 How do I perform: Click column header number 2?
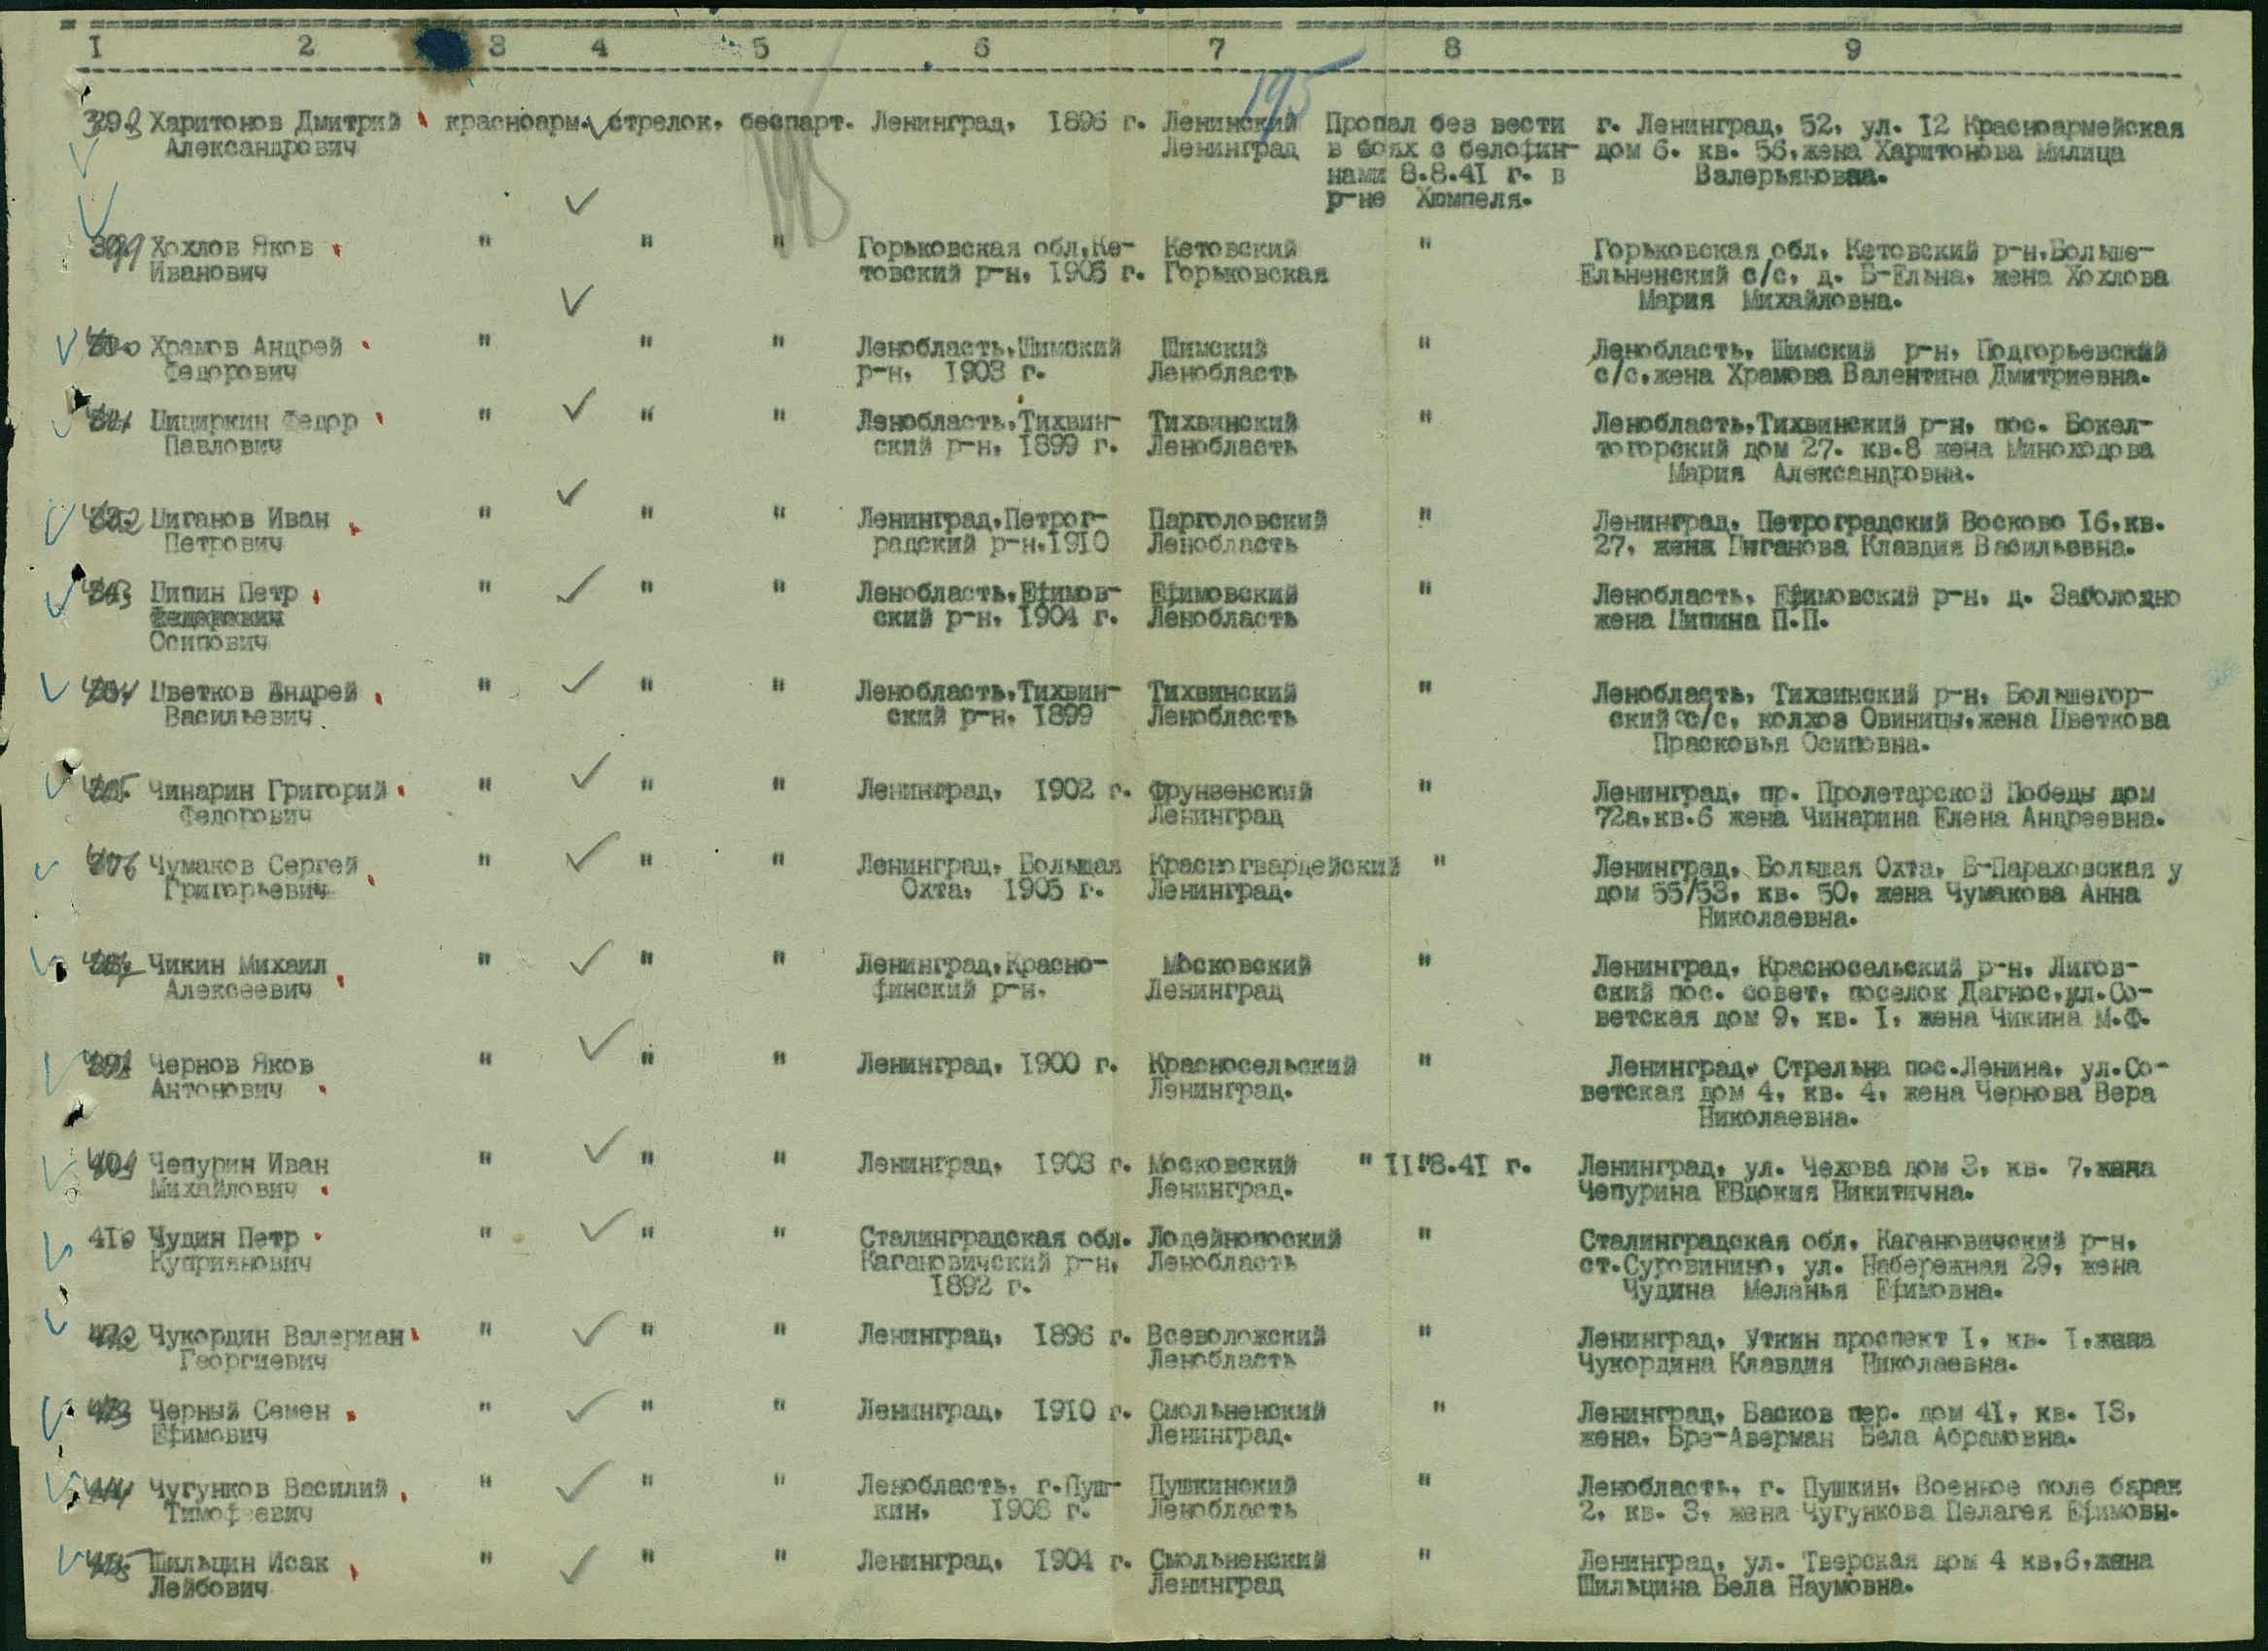[x=306, y=45]
